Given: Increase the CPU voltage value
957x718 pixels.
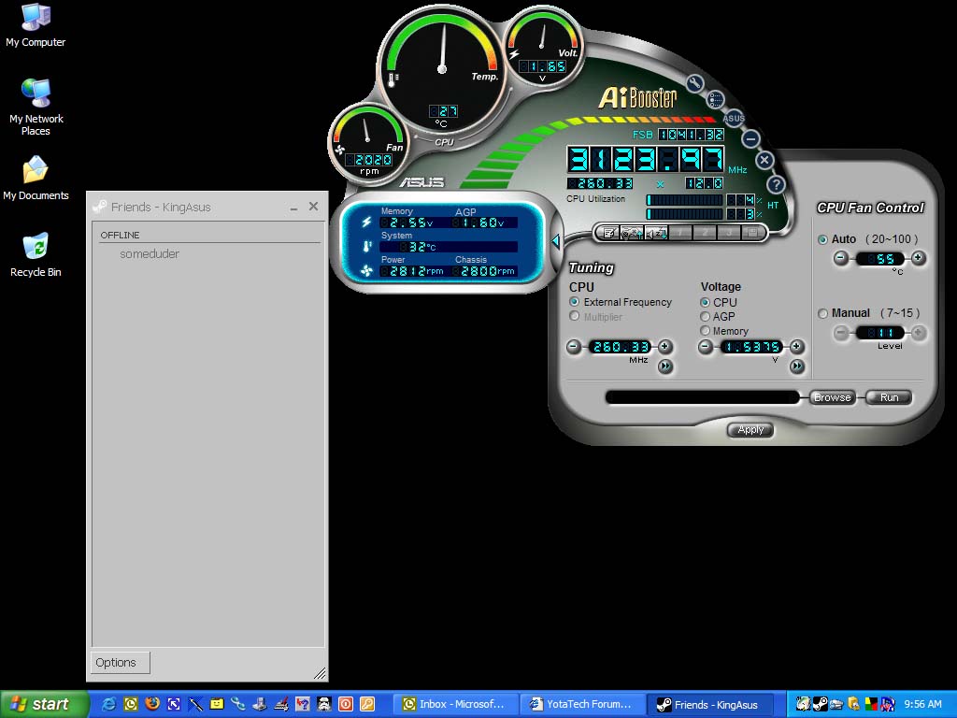Looking at the screenshot, I should 796,347.
